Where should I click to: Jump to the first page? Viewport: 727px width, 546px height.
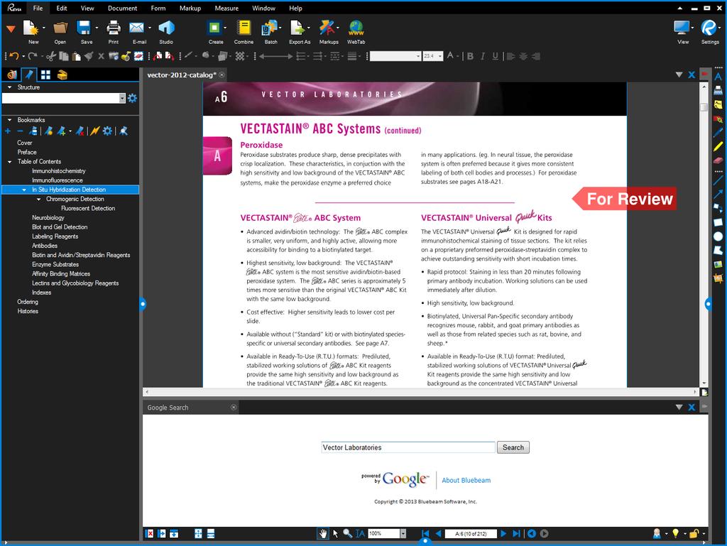tap(425, 533)
